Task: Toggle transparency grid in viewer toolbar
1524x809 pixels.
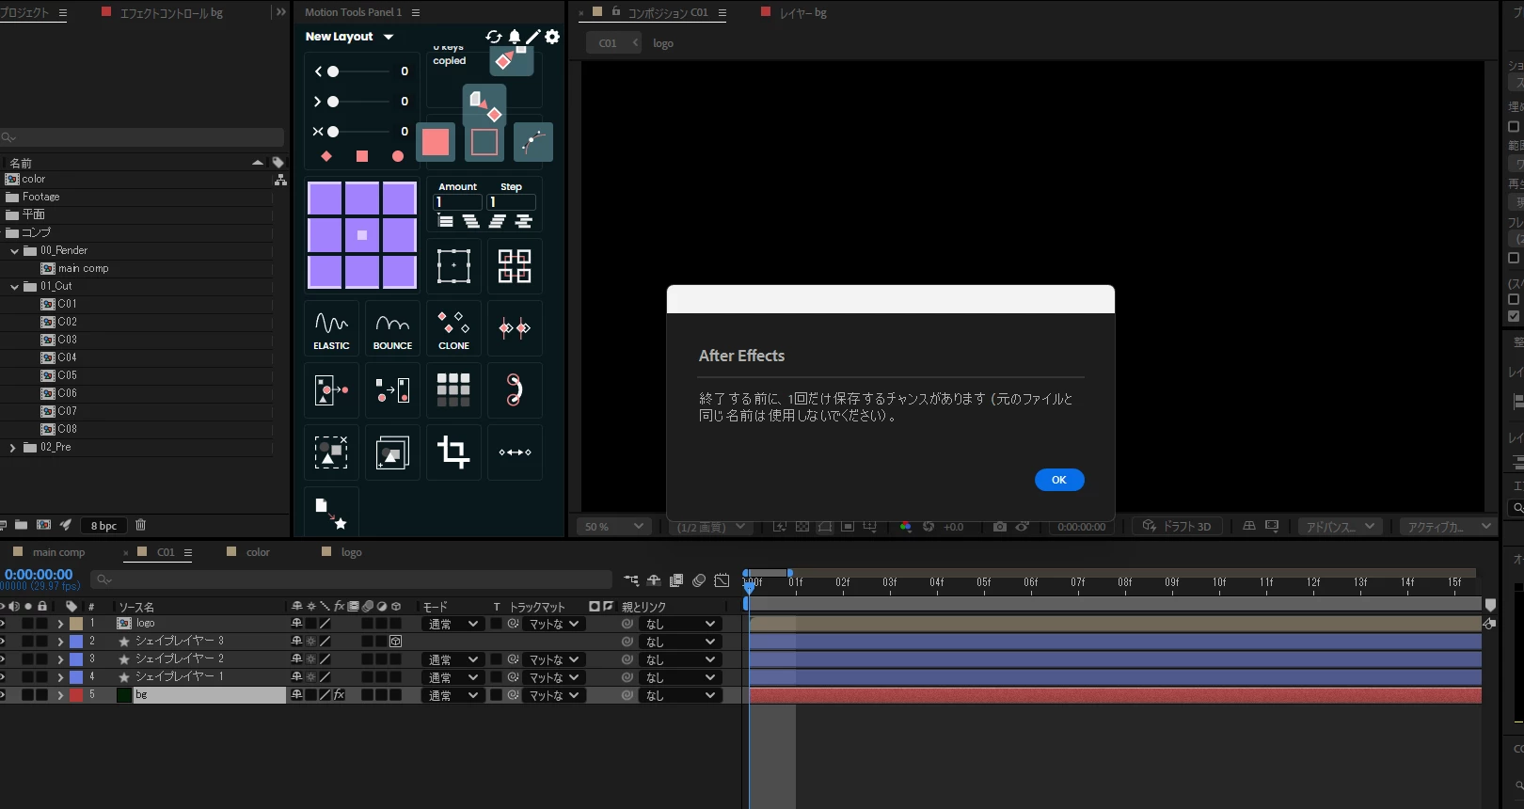Action: coord(802,527)
